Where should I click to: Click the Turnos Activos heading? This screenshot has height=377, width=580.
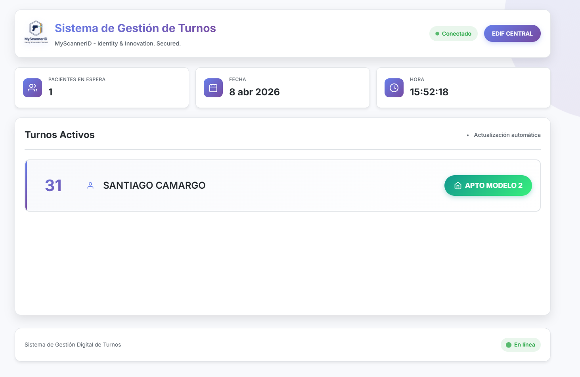(59, 135)
